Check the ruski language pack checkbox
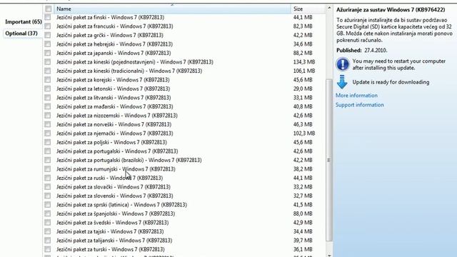Viewport: 457px width, 257px height. pos(48,178)
